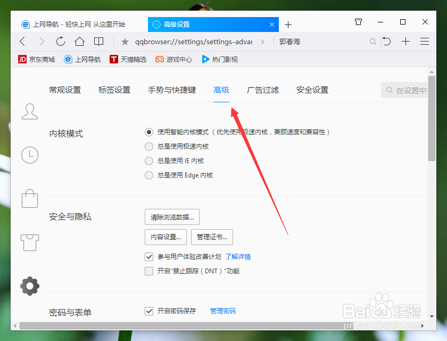Open shopping bag icon in sidebar

[30, 199]
